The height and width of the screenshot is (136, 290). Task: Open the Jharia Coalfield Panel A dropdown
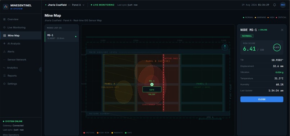click(65, 5)
